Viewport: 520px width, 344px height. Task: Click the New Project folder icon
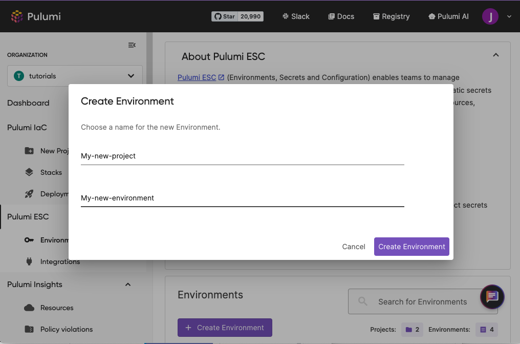pyautogui.click(x=29, y=151)
